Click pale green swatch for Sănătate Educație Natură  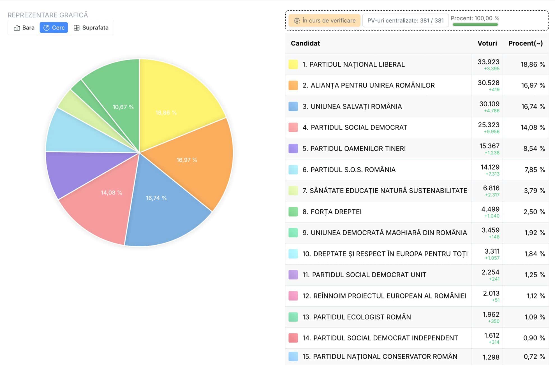point(293,191)
